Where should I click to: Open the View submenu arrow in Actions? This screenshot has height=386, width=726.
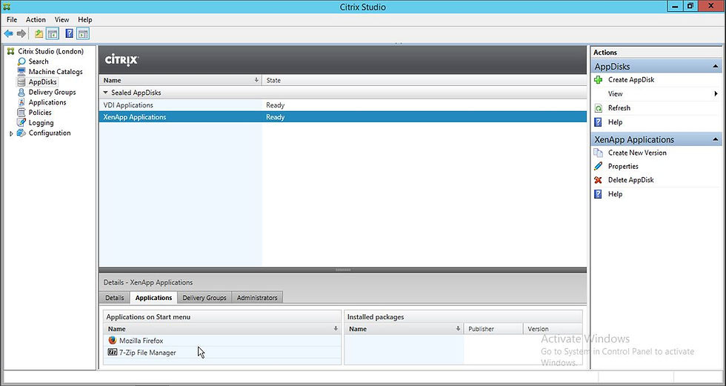point(716,94)
